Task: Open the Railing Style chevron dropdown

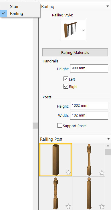Action: pos(83,30)
